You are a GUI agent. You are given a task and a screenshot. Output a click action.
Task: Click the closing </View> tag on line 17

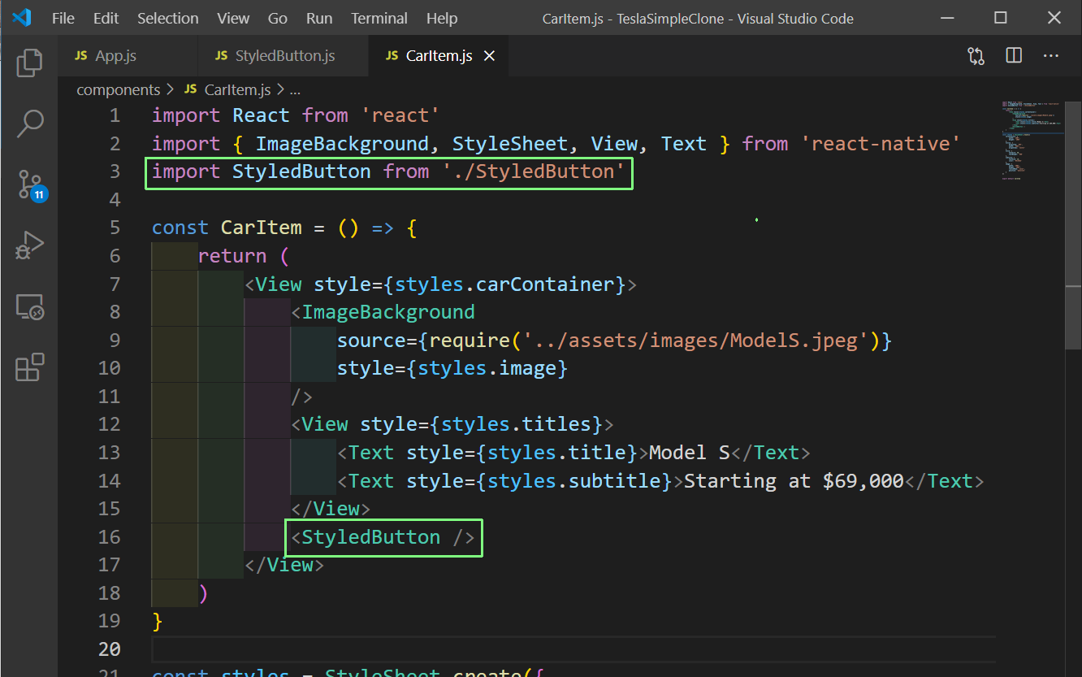284,565
